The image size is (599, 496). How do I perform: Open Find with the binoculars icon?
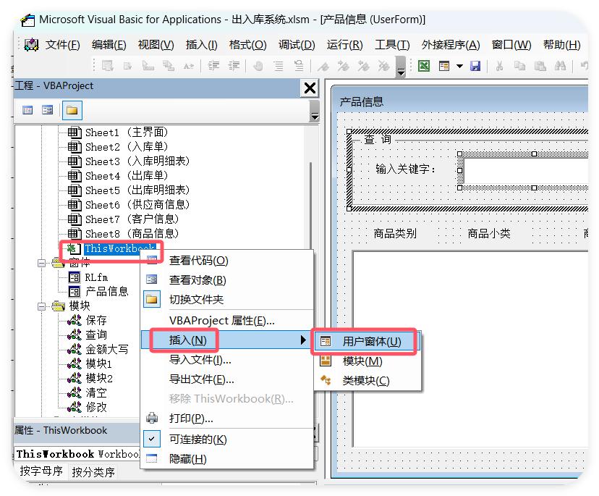coord(560,66)
